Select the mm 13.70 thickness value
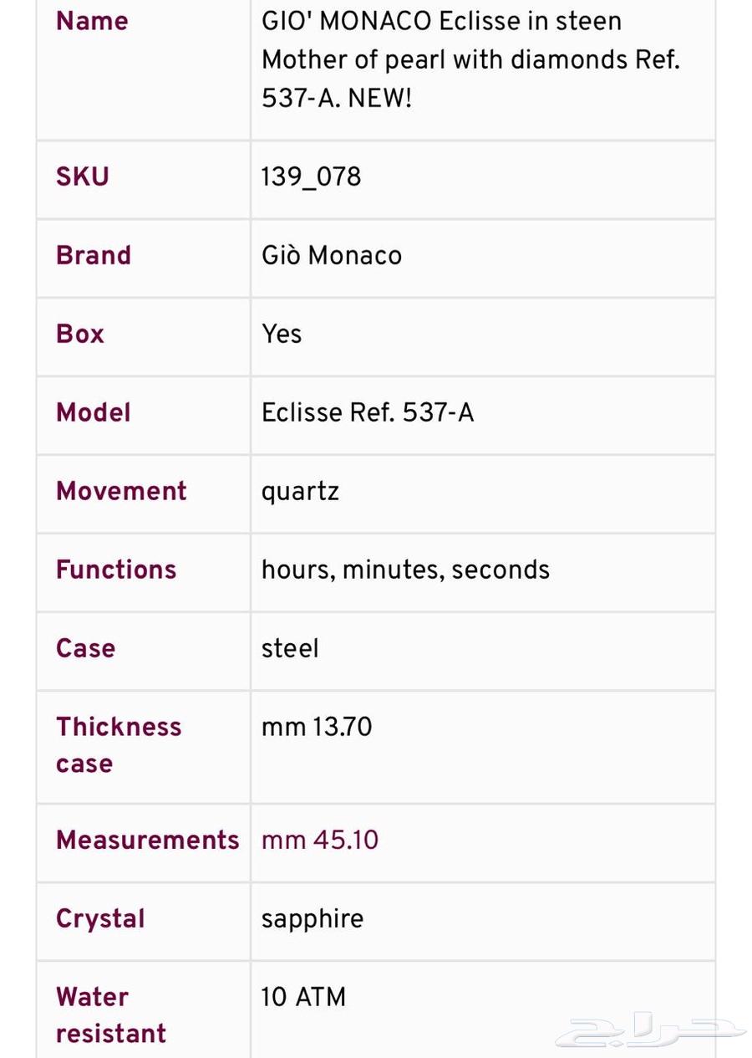This screenshot has width=752, height=1058. click(317, 727)
